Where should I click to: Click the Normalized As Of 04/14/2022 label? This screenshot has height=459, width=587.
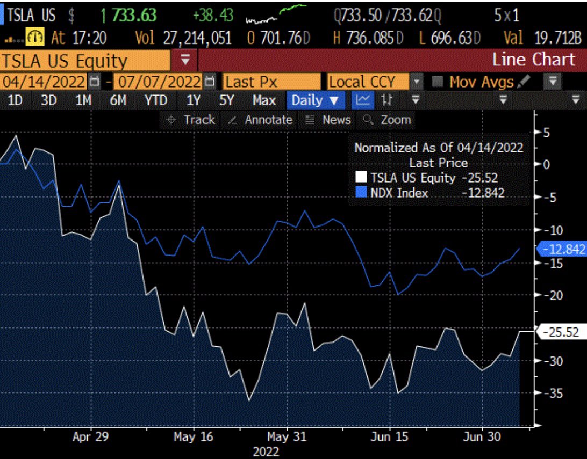click(439, 148)
